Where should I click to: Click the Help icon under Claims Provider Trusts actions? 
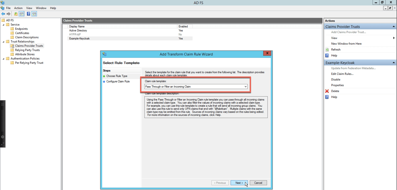click(x=327, y=55)
